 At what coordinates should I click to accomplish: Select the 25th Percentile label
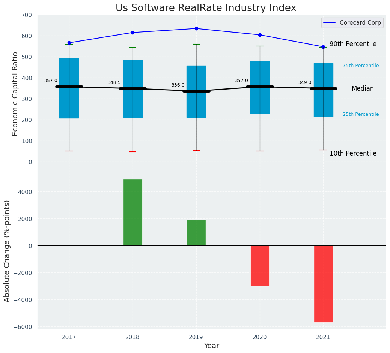[360, 114]
